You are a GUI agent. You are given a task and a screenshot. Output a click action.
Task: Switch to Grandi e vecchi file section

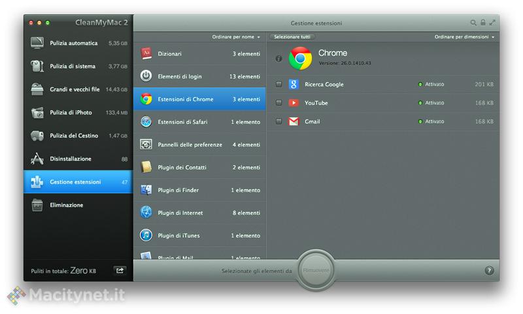point(78,89)
